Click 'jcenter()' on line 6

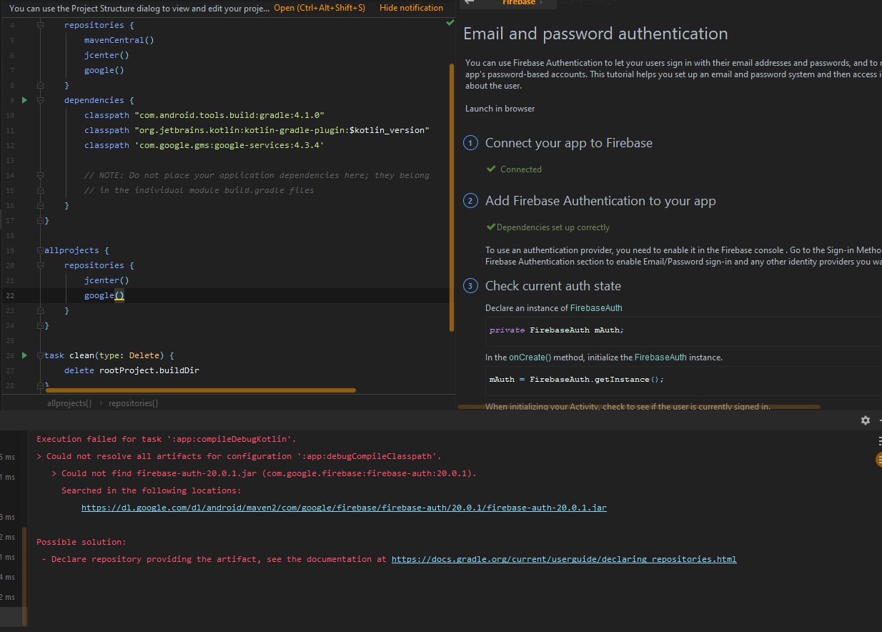106,55
